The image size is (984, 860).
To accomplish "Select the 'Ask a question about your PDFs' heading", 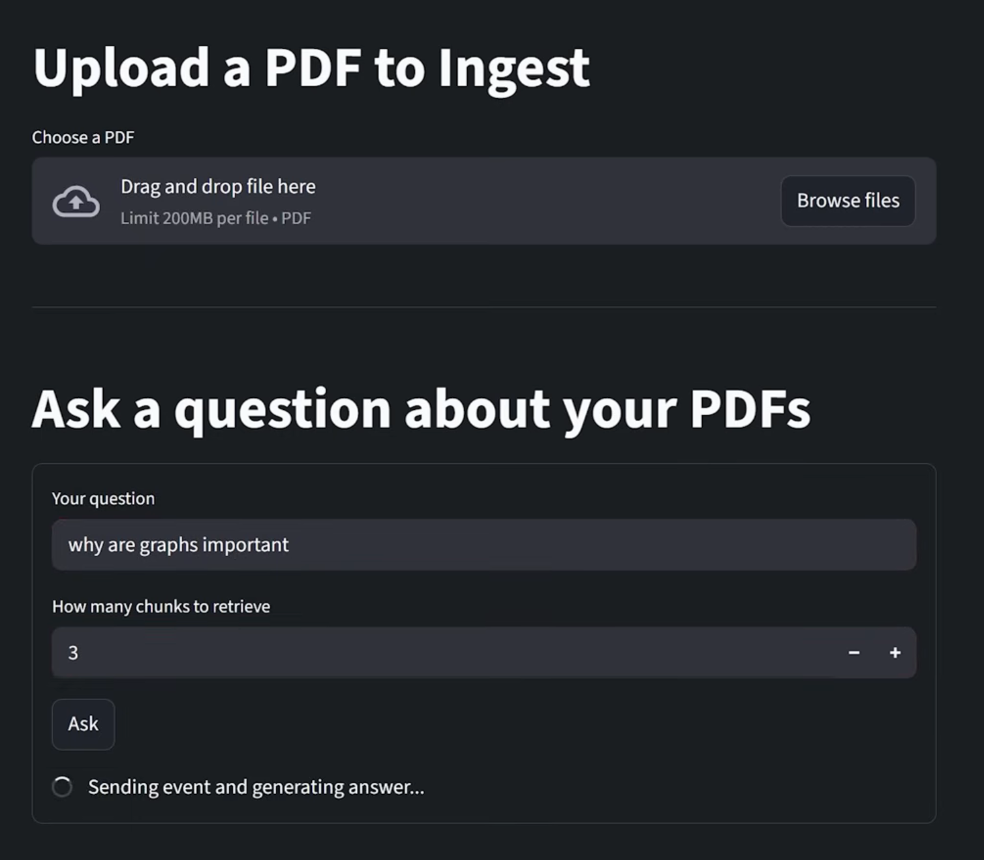I will [422, 410].
